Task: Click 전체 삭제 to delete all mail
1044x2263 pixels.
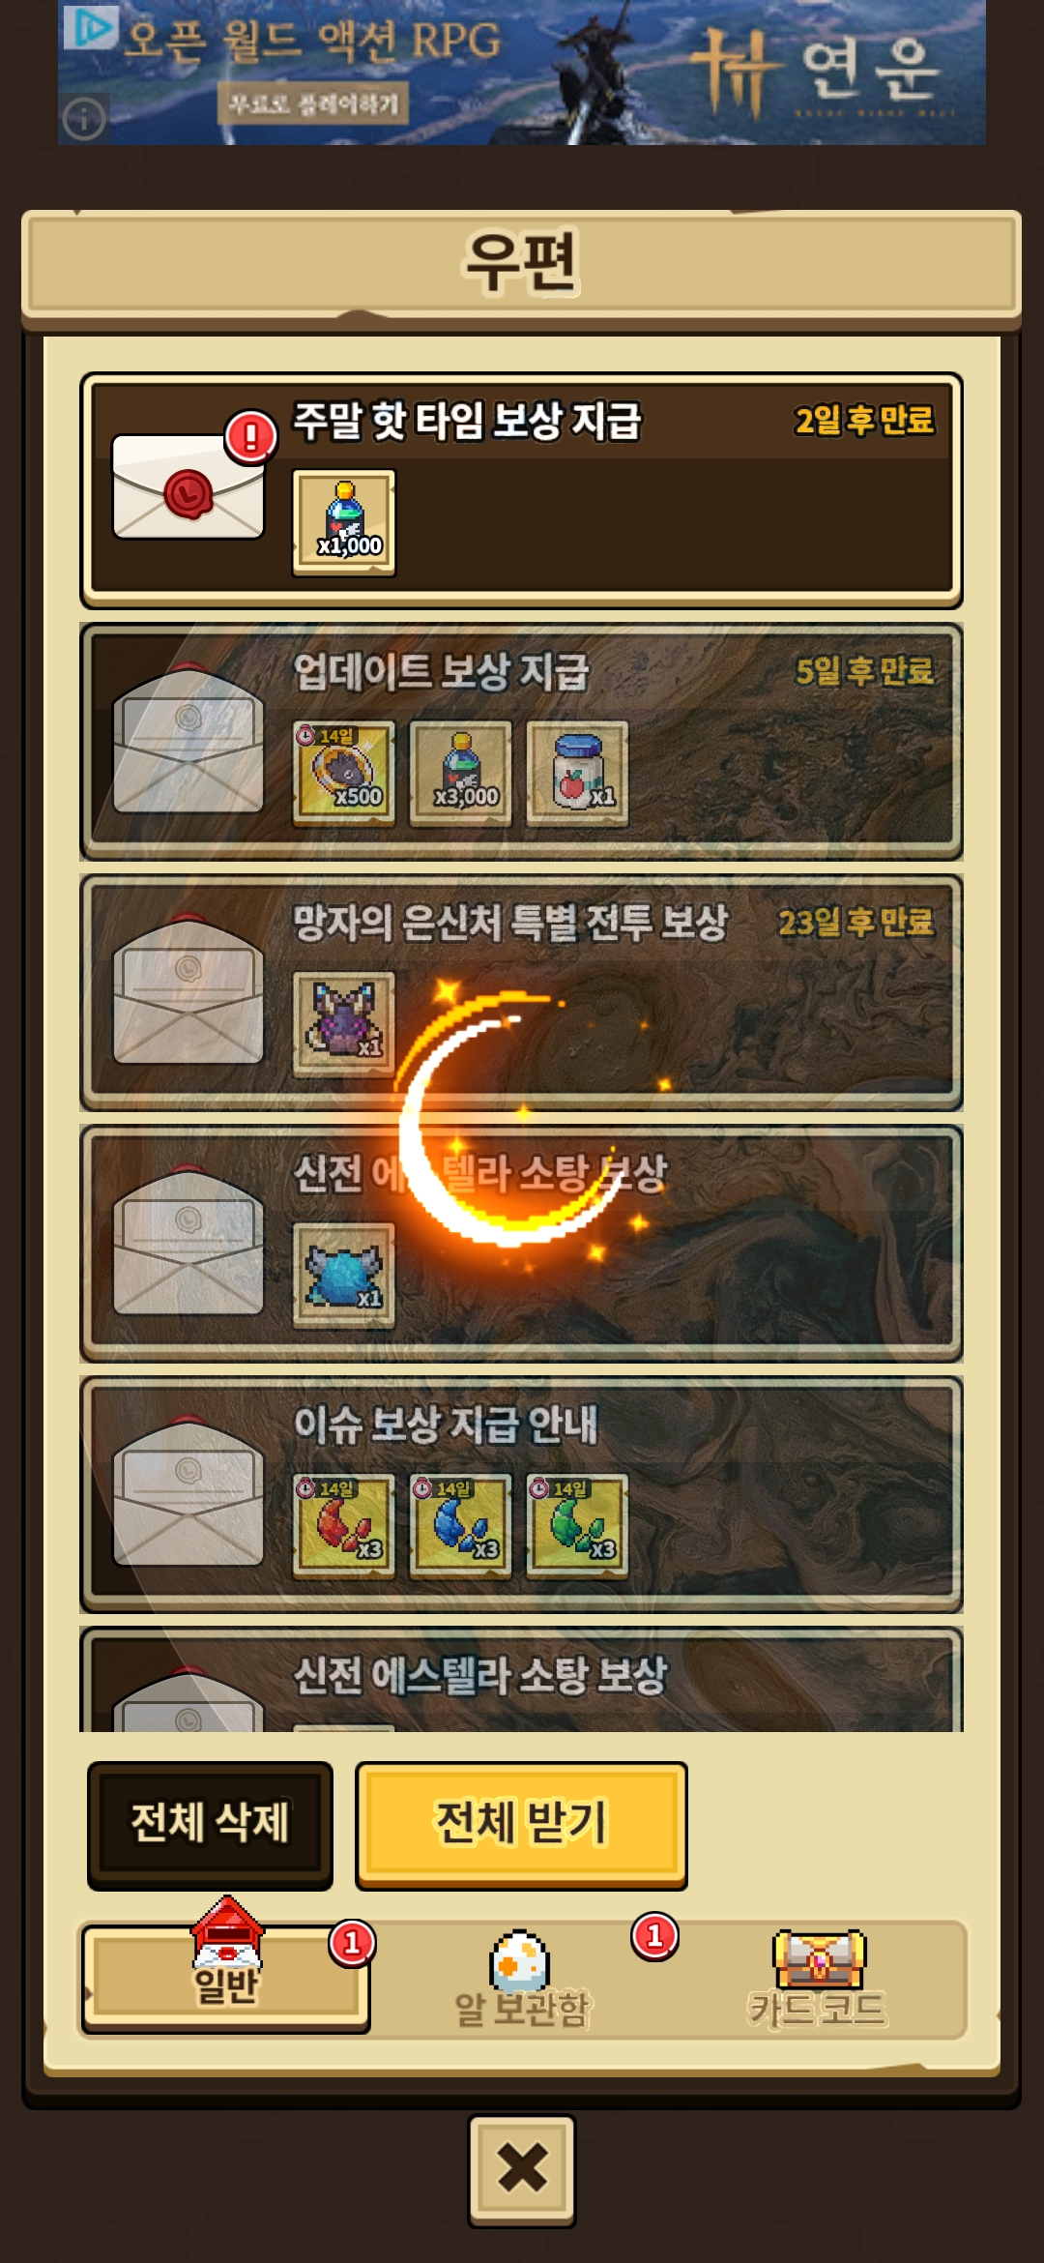Action: (210, 1824)
